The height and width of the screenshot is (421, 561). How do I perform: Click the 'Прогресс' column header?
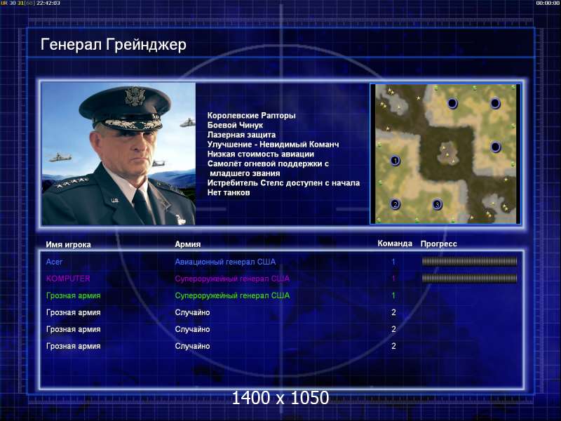(x=439, y=243)
